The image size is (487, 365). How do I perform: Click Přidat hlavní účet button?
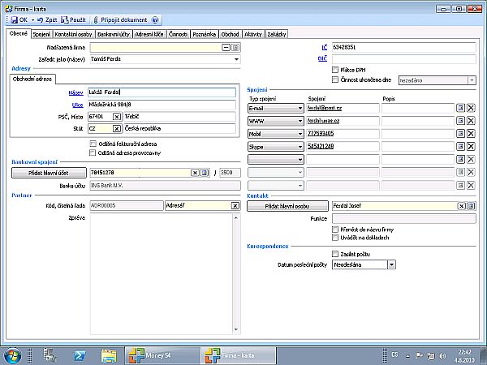(x=49, y=173)
